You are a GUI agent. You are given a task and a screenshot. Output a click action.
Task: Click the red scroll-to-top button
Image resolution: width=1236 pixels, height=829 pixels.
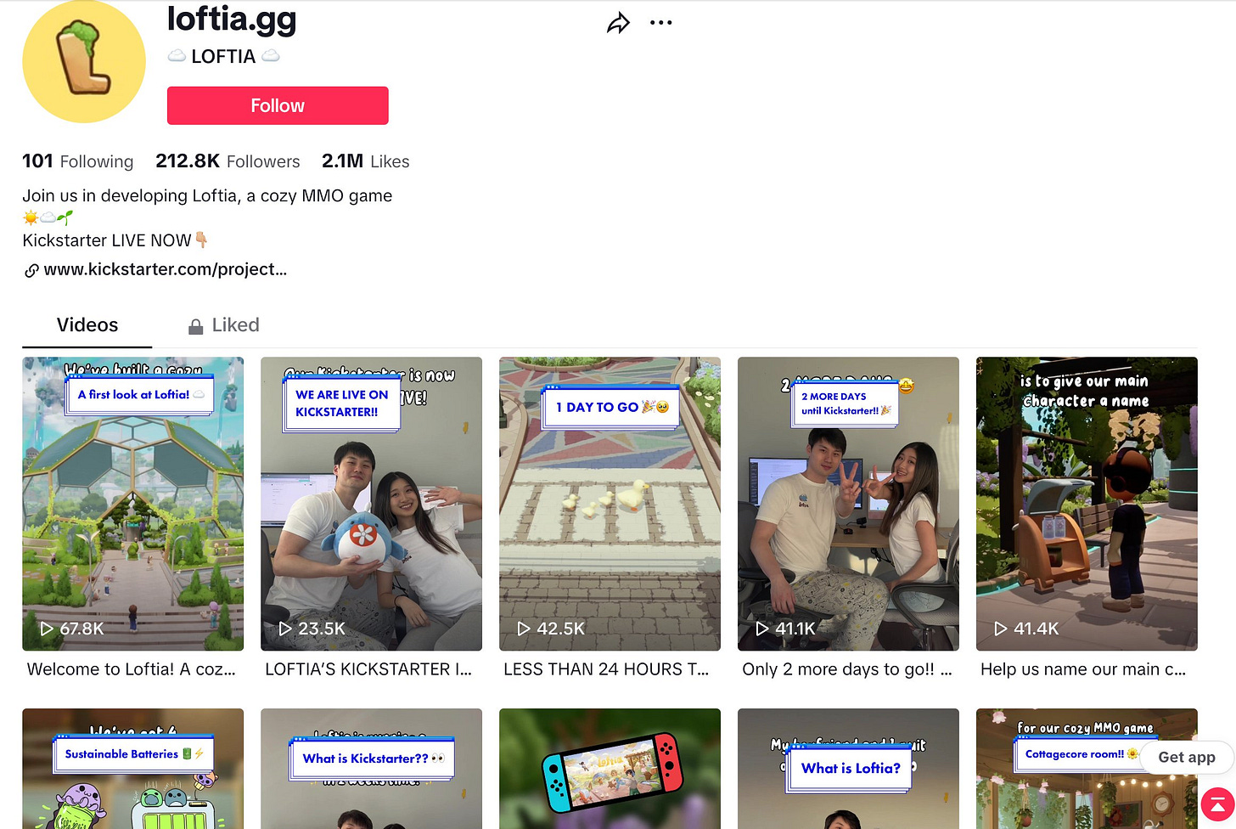pyautogui.click(x=1217, y=804)
